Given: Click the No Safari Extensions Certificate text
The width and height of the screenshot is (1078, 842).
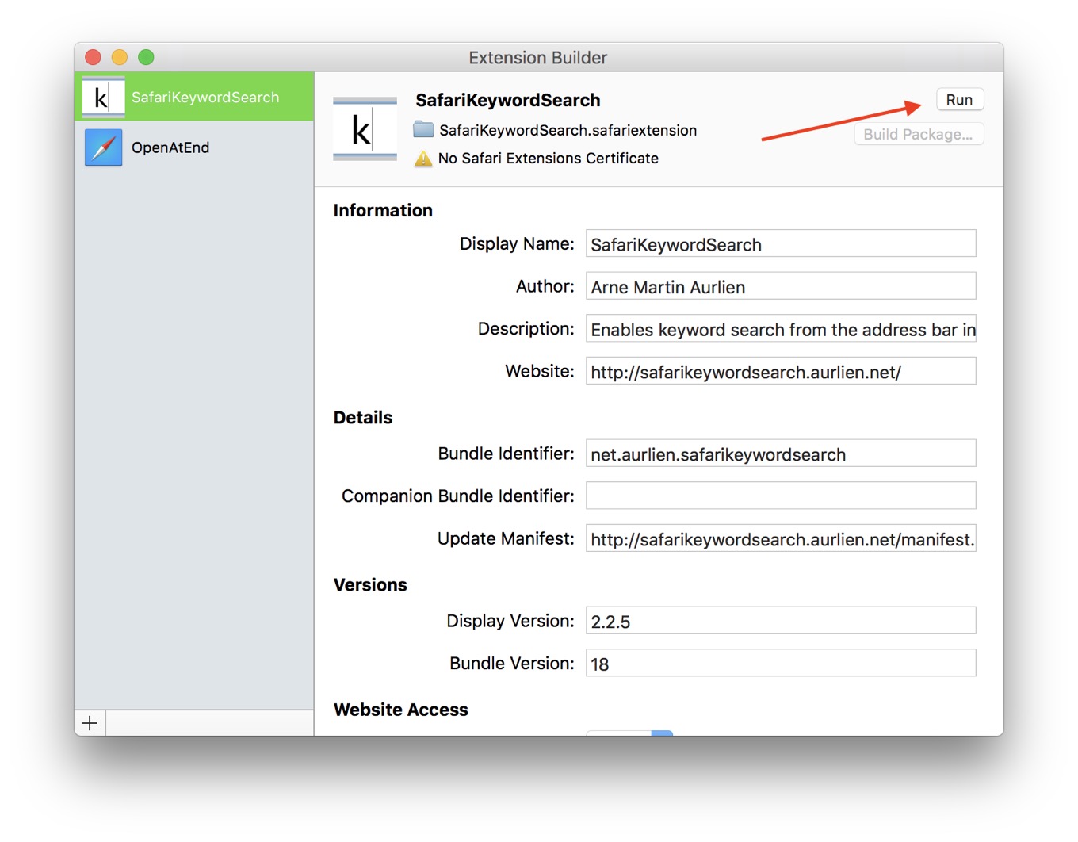Looking at the screenshot, I should click(548, 159).
